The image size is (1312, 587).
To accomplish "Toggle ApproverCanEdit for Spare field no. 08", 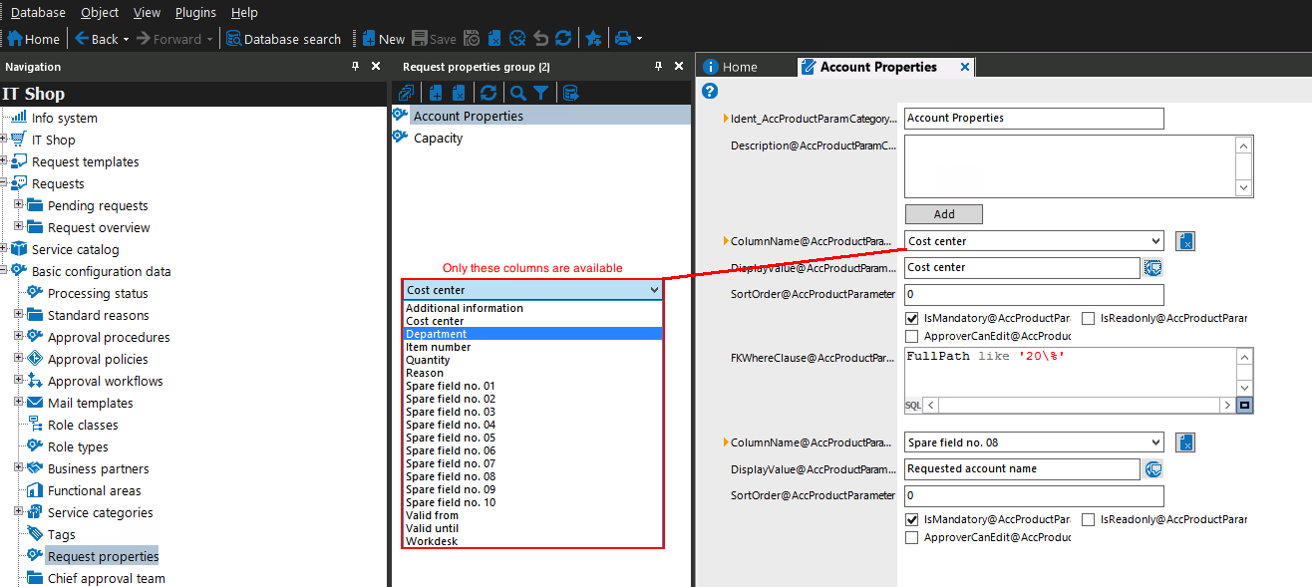I will 911,538.
